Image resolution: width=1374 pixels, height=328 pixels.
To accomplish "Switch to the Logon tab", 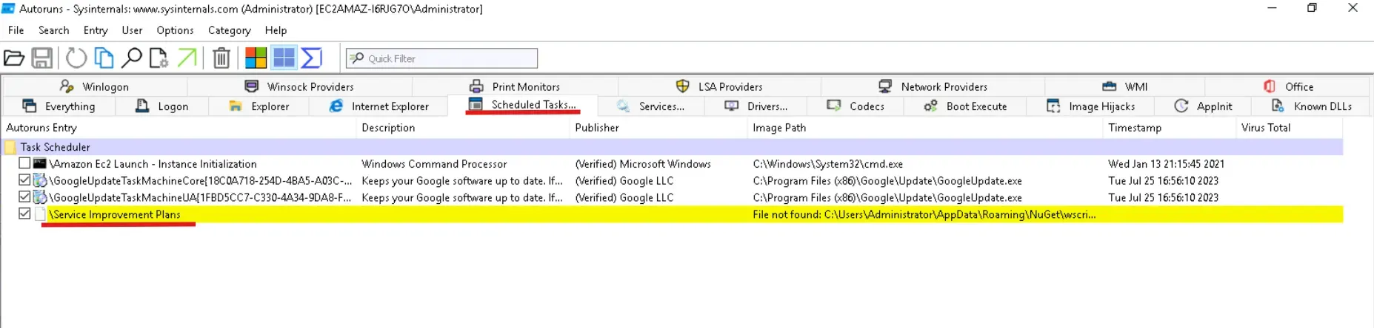I will 161,106.
